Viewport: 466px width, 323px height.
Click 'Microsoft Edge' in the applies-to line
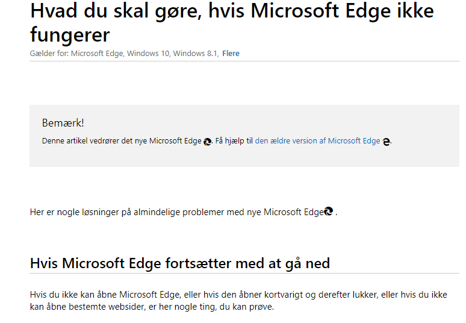pos(98,54)
